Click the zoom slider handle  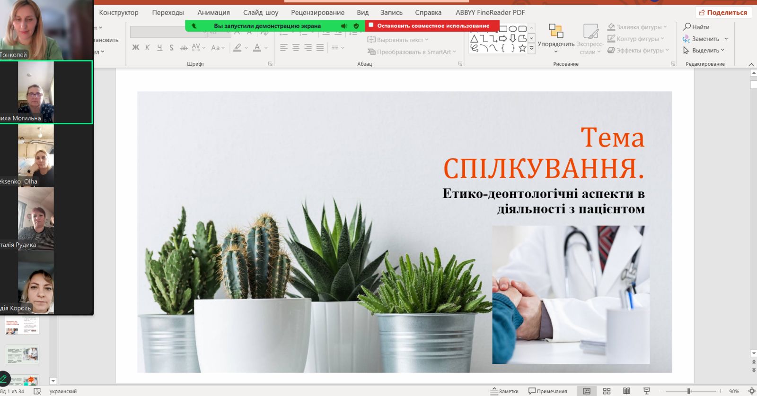pyautogui.click(x=689, y=391)
